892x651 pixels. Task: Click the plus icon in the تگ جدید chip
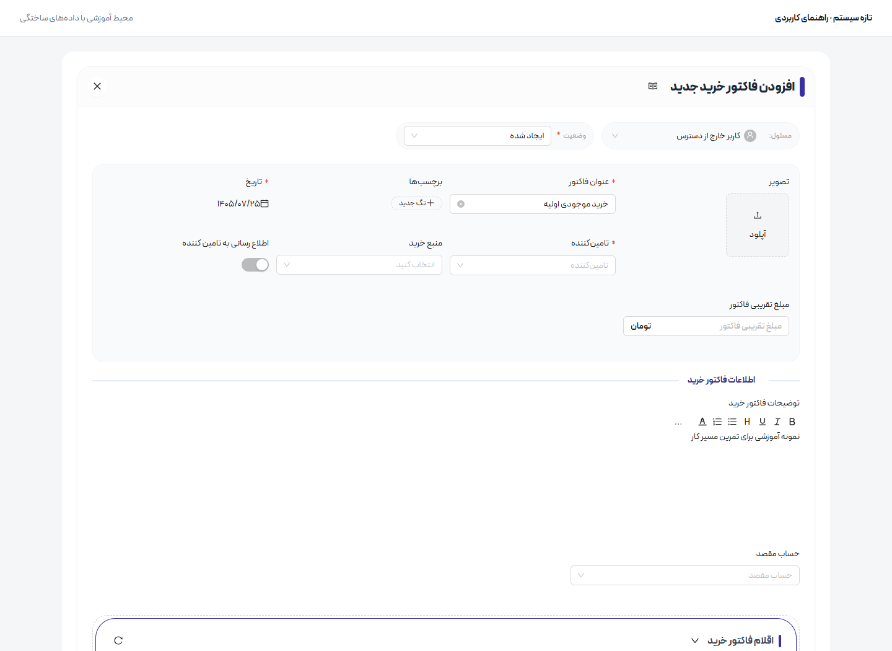pyautogui.click(x=431, y=203)
